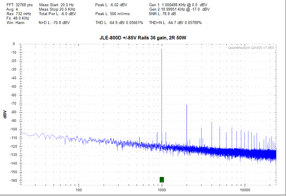Click 'Peak L: -6.02 dBV' readout
The height and width of the screenshot is (196, 286).
[x=111, y=5]
